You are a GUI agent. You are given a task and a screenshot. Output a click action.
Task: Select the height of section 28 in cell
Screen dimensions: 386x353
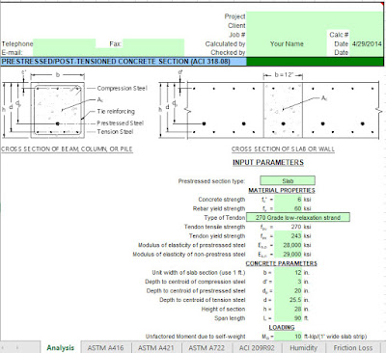pyautogui.click(x=289, y=309)
